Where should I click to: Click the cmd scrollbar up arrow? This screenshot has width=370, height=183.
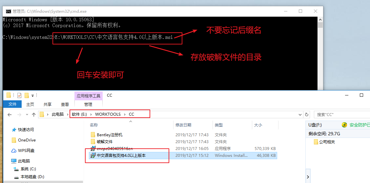tap(320, 20)
